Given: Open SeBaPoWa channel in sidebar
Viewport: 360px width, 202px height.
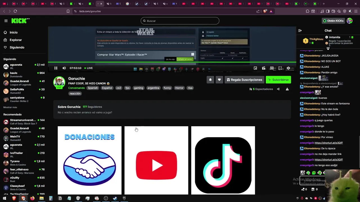Looking at the screenshot, I should [24, 91].
